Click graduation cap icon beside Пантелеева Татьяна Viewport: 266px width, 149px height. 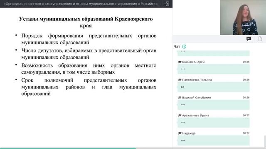180,80
